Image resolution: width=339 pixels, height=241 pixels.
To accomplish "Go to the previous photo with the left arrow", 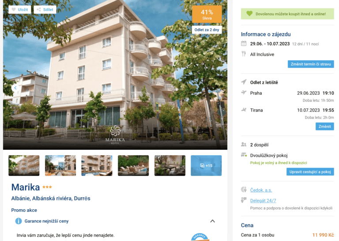I will click(15, 88).
